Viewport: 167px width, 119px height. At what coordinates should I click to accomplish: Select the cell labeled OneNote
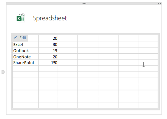tap(25, 57)
